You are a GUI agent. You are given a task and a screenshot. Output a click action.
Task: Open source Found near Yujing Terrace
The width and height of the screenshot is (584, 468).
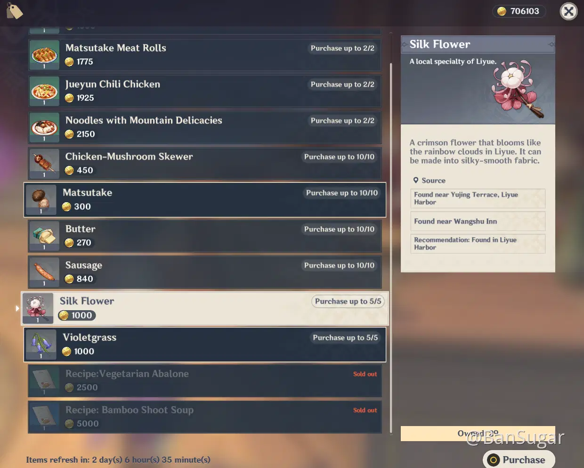click(478, 198)
